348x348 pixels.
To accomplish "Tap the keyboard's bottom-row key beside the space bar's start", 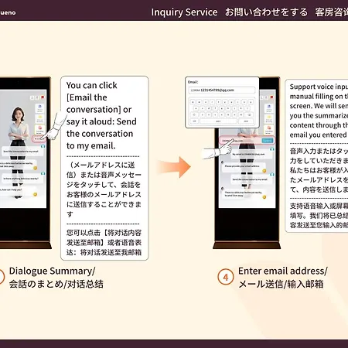I will tap(195, 121).
